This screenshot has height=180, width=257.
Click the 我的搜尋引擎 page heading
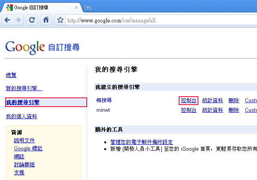coord(116,69)
